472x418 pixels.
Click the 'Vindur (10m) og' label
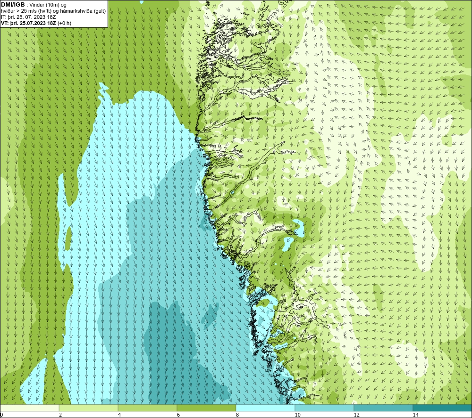(48, 5)
